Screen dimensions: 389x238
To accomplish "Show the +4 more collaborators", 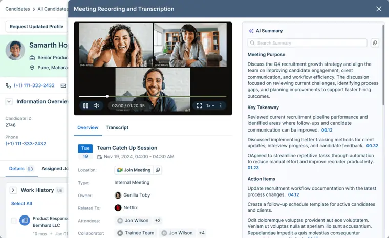I will 202,233.
